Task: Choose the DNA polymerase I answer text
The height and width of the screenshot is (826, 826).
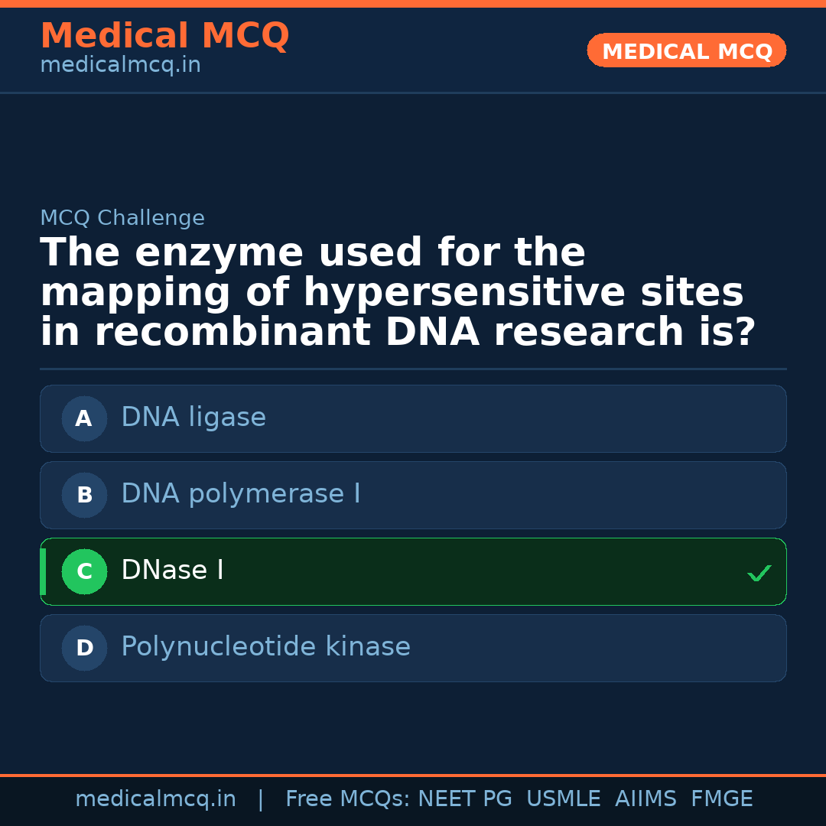Action: click(x=241, y=494)
